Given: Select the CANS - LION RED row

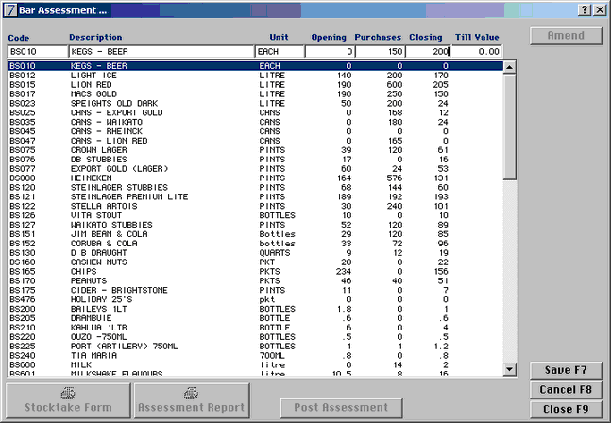Looking at the screenshot, I should pyautogui.click(x=256, y=141).
